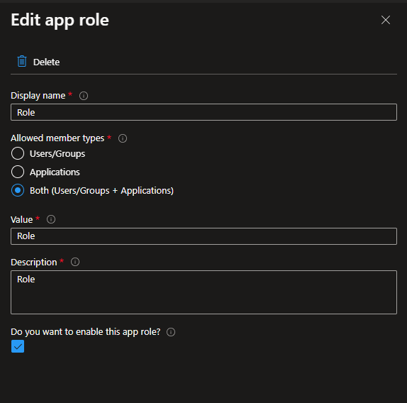407x403 pixels.
Task: Close the Edit app role panel
Action: coord(386,20)
